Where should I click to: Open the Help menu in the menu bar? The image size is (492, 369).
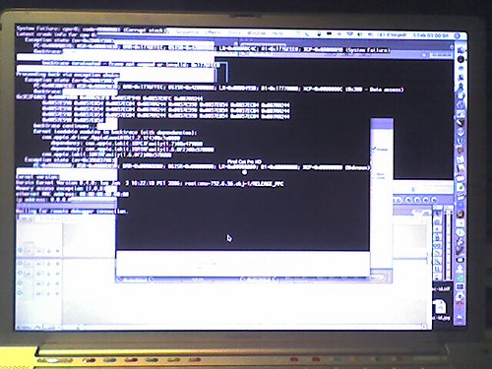coord(277,33)
